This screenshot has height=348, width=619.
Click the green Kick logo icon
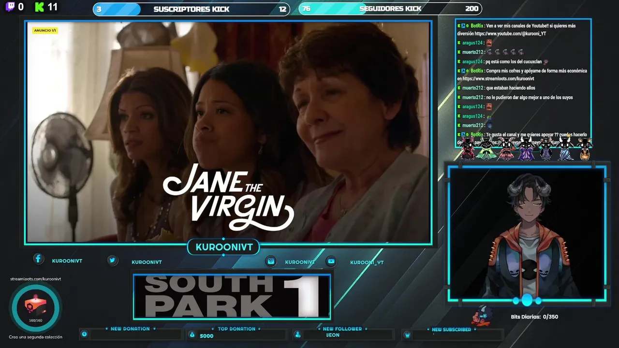(x=40, y=7)
